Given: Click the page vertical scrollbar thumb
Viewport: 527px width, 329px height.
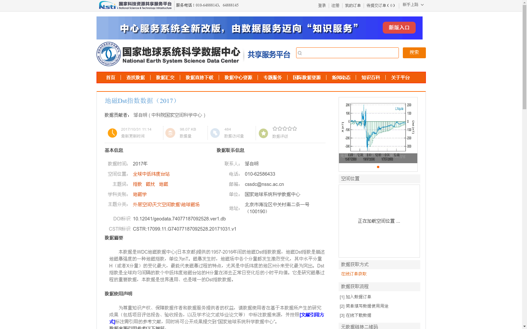Looking at the screenshot, I should (524, 57).
